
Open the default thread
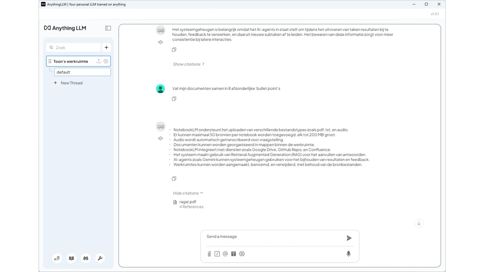pos(82,72)
